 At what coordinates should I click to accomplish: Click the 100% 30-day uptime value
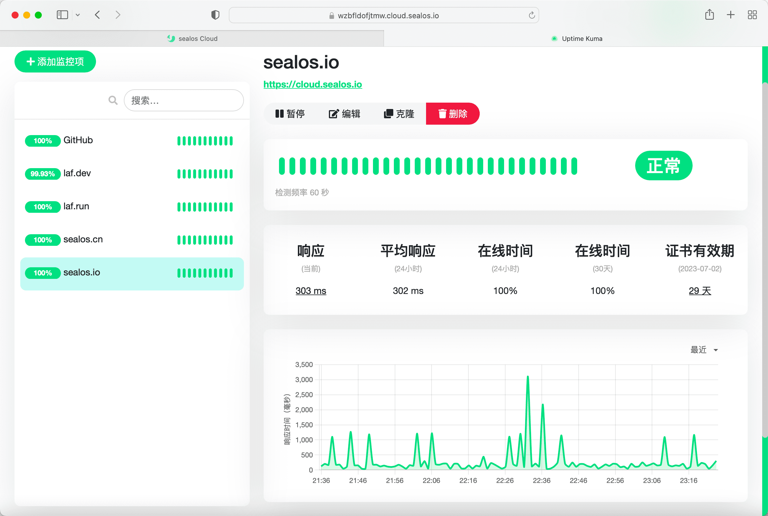602,291
